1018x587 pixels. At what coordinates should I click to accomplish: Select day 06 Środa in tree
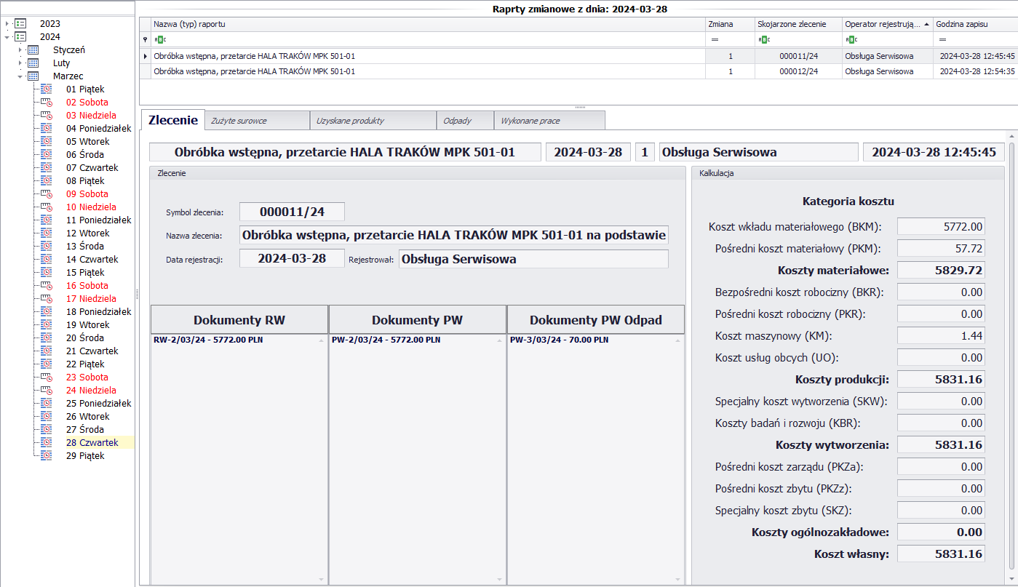(x=85, y=155)
